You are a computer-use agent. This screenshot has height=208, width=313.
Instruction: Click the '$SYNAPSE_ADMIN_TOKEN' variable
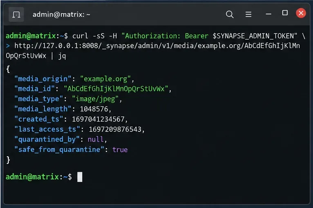253,36
